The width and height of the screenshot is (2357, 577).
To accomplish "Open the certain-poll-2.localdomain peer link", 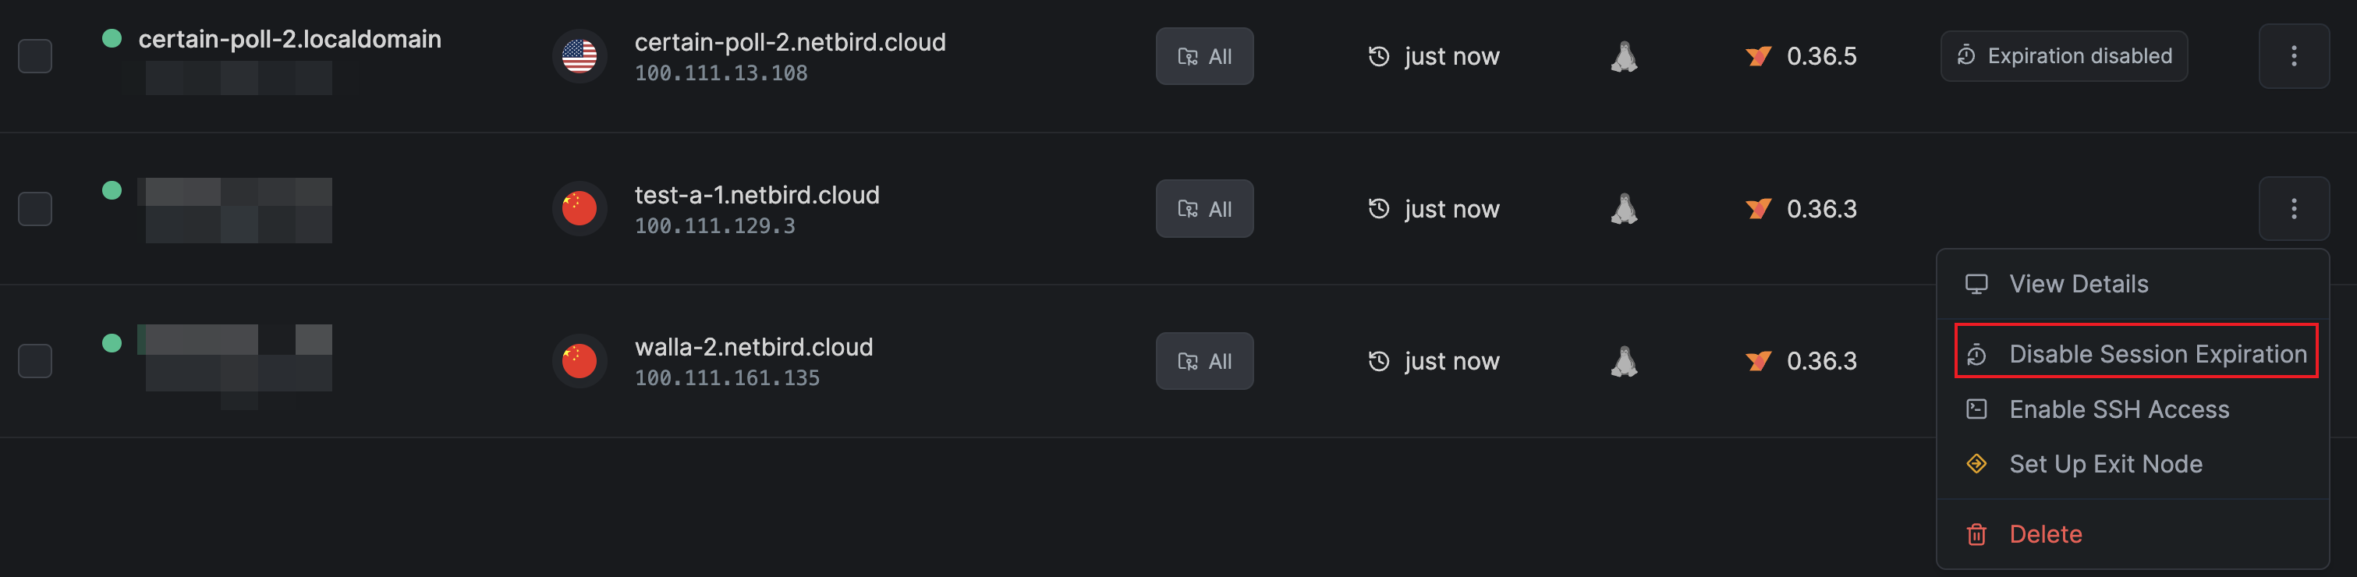I will point(289,39).
